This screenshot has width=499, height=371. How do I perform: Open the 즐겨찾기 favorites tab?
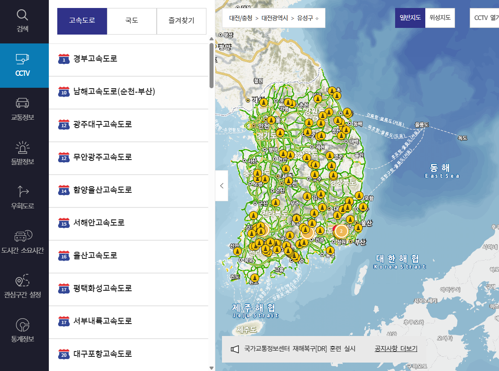pyautogui.click(x=181, y=21)
